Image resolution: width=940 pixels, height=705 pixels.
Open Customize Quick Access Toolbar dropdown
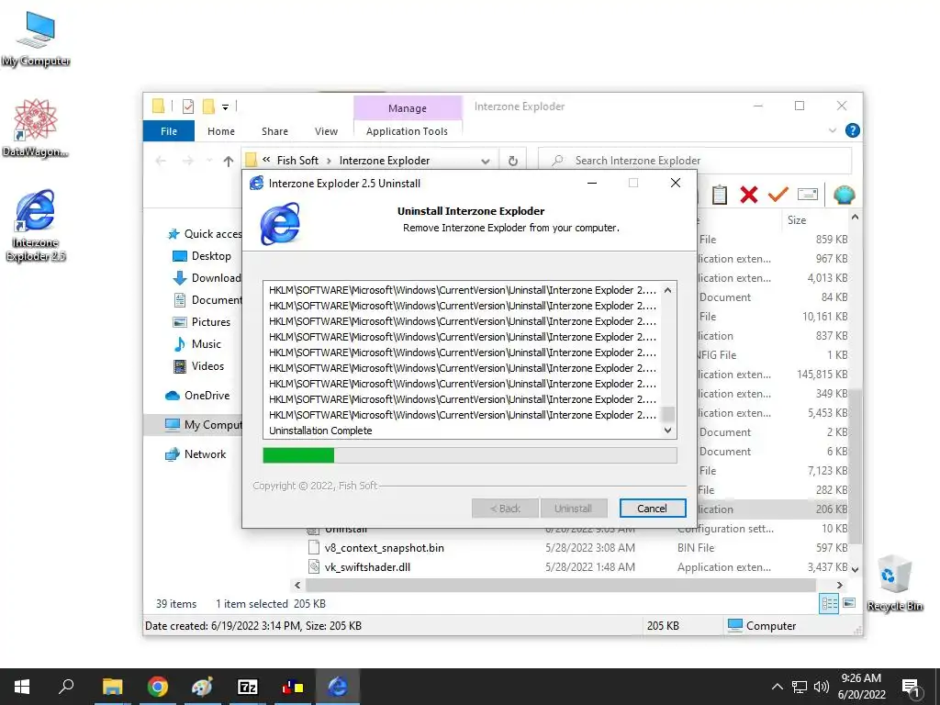click(x=226, y=107)
